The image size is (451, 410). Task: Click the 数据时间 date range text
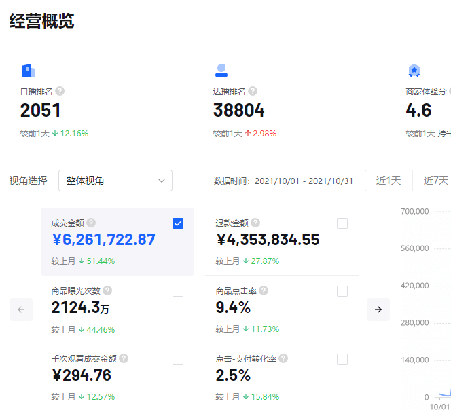[284, 181]
